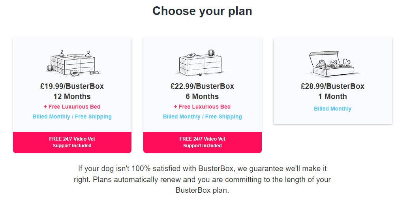Click Billed Monthly text under 1 Month plan
The height and width of the screenshot is (201, 411).
coord(332,109)
